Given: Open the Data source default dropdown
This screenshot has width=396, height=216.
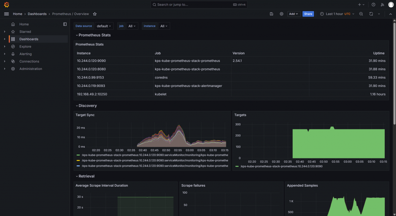Looking at the screenshot, I should click(104, 26).
